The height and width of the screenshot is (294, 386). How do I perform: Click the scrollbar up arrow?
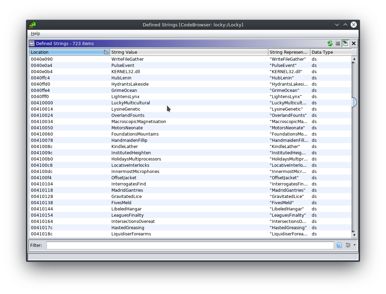[x=354, y=59]
